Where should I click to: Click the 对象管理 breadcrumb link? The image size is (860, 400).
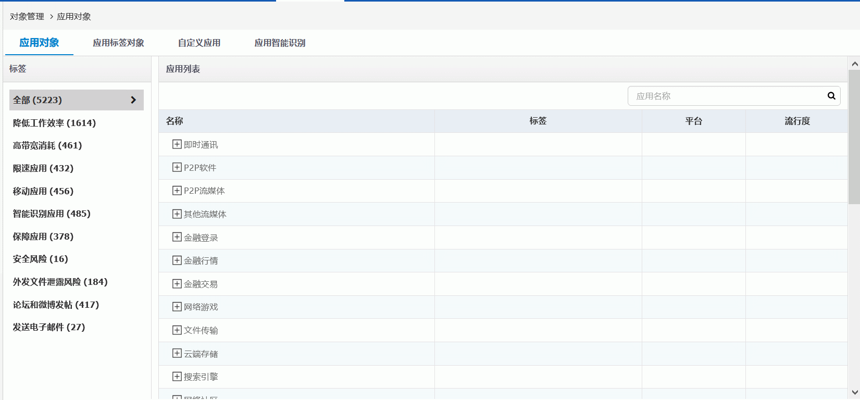coord(27,17)
